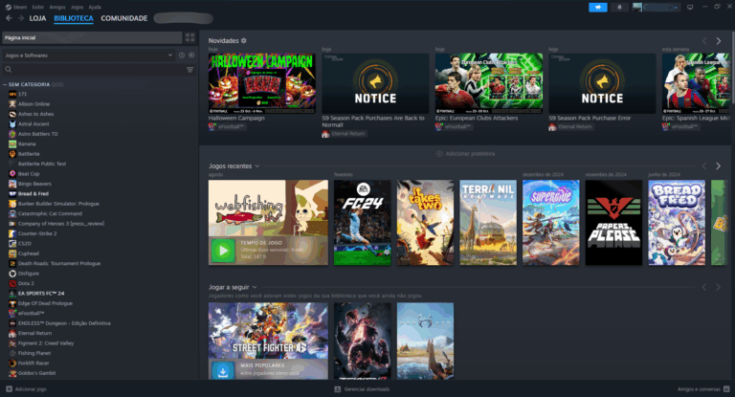Go back with the navigation arrow
The image size is (735, 397).
9,18
